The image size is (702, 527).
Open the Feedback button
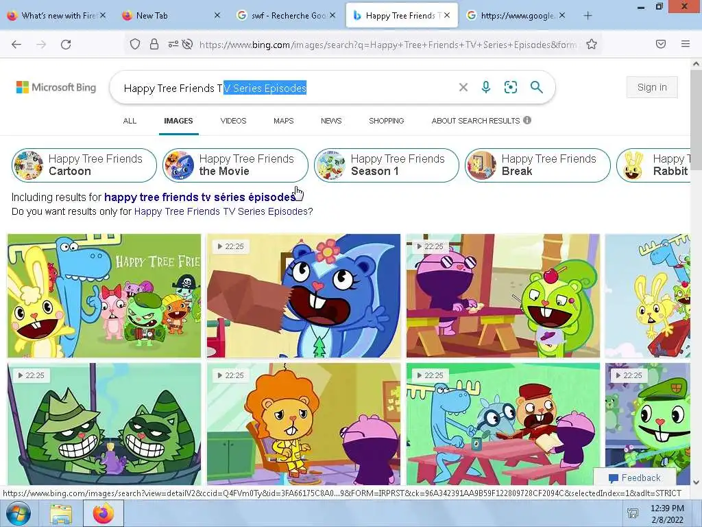634,478
